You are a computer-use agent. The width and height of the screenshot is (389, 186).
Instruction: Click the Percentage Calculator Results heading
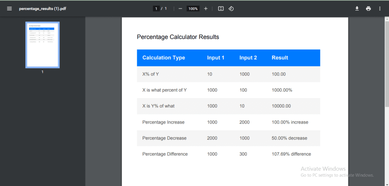click(178, 37)
